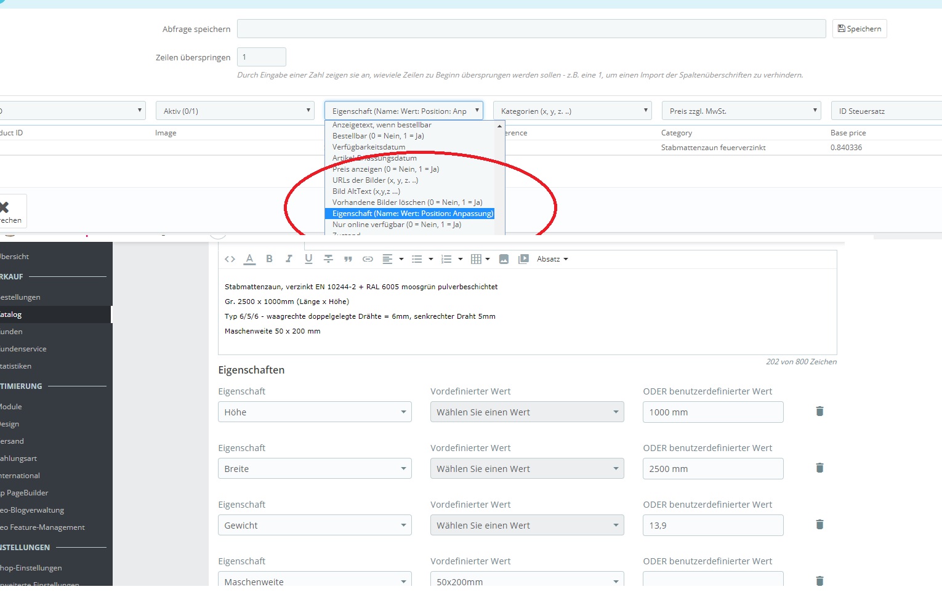Image resolution: width=942 pixels, height=608 pixels.
Task: Delete the Breite property row
Action: pyautogui.click(x=819, y=468)
